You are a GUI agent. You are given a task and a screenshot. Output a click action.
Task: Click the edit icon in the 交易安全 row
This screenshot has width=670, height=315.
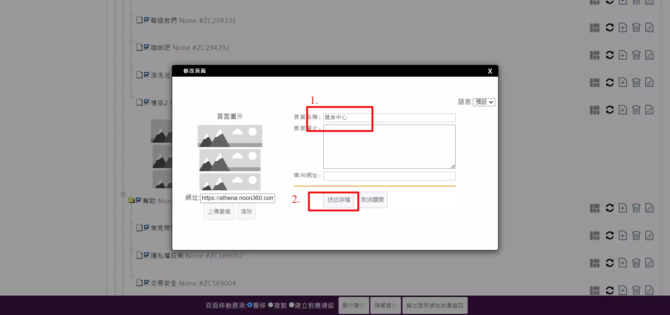click(649, 290)
